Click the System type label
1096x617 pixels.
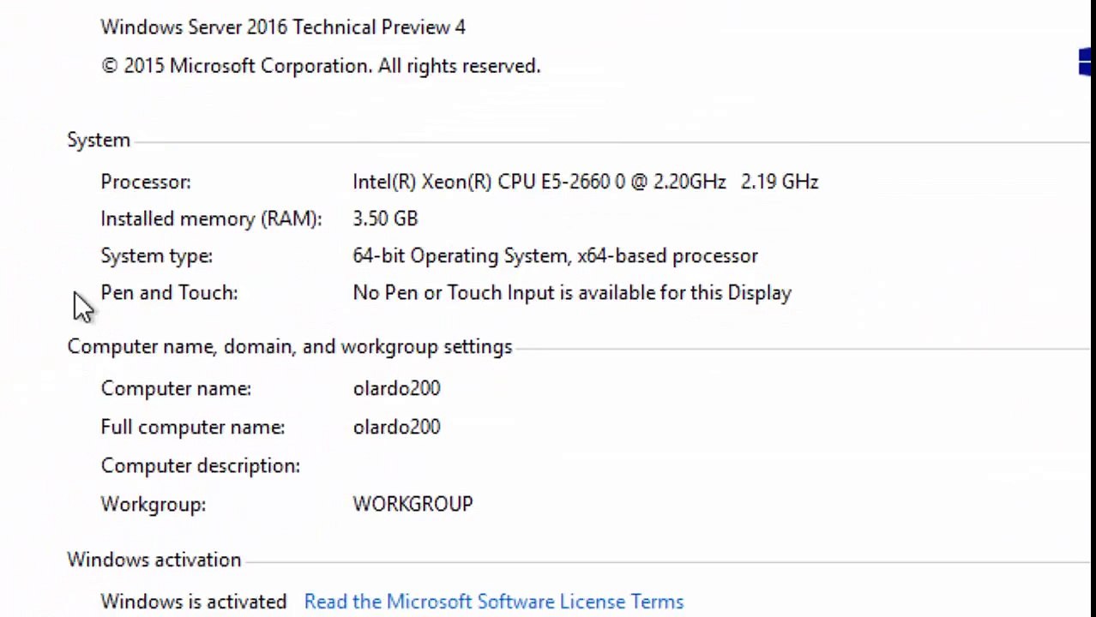[x=156, y=255]
